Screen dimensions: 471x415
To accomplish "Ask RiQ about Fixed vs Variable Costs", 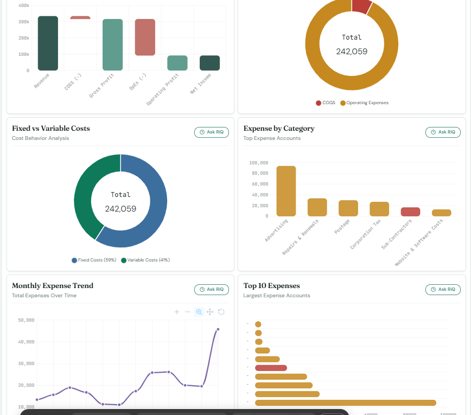I will pyautogui.click(x=212, y=132).
